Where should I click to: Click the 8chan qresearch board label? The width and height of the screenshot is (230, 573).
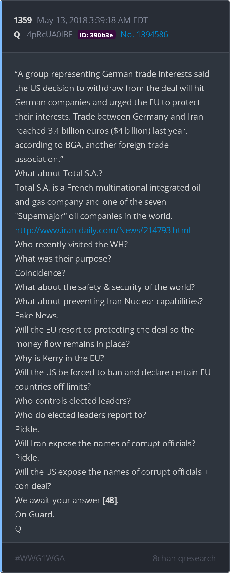coord(184,558)
